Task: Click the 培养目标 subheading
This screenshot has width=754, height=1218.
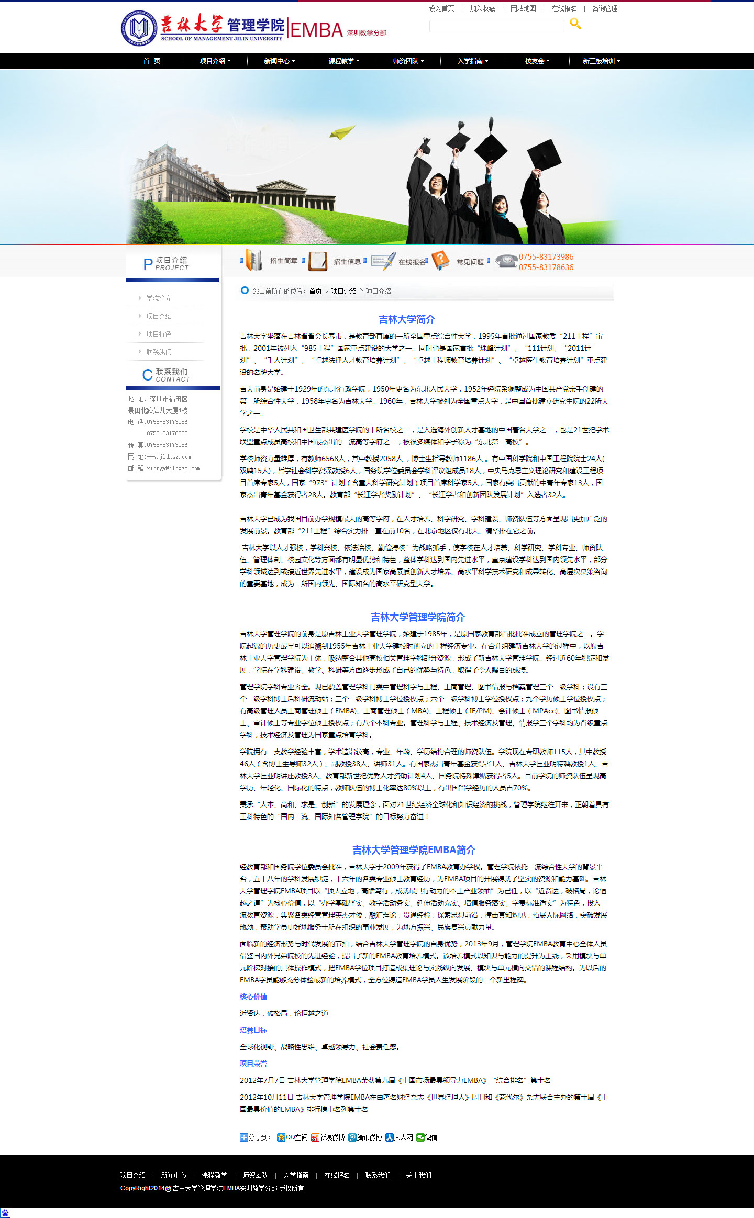Action: tap(253, 1030)
